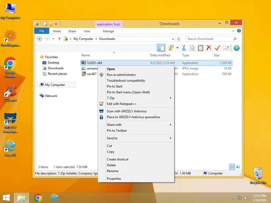Go forward with the Forward arrow

[47, 39]
